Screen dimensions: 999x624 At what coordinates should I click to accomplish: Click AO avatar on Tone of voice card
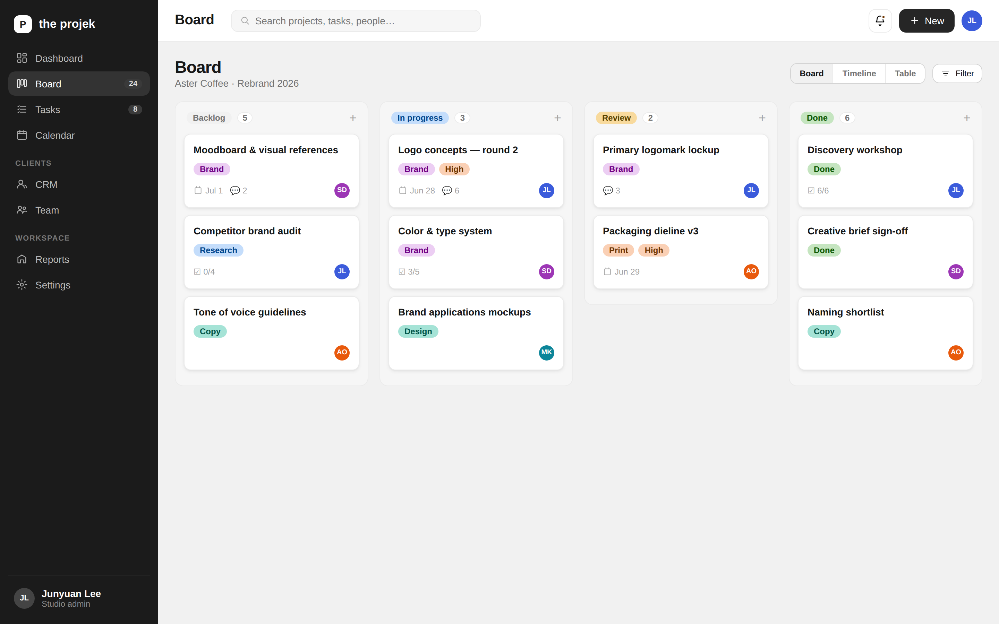pos(342,353)
